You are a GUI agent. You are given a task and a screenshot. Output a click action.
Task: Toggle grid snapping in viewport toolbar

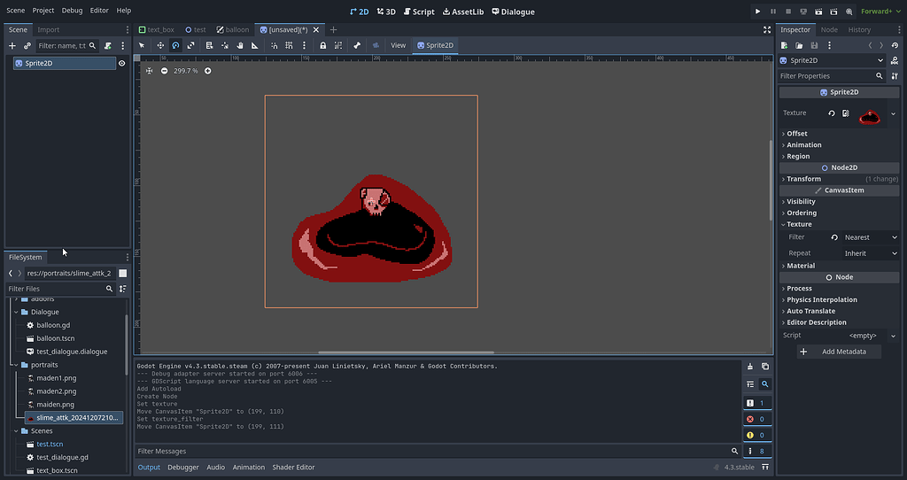289,45
